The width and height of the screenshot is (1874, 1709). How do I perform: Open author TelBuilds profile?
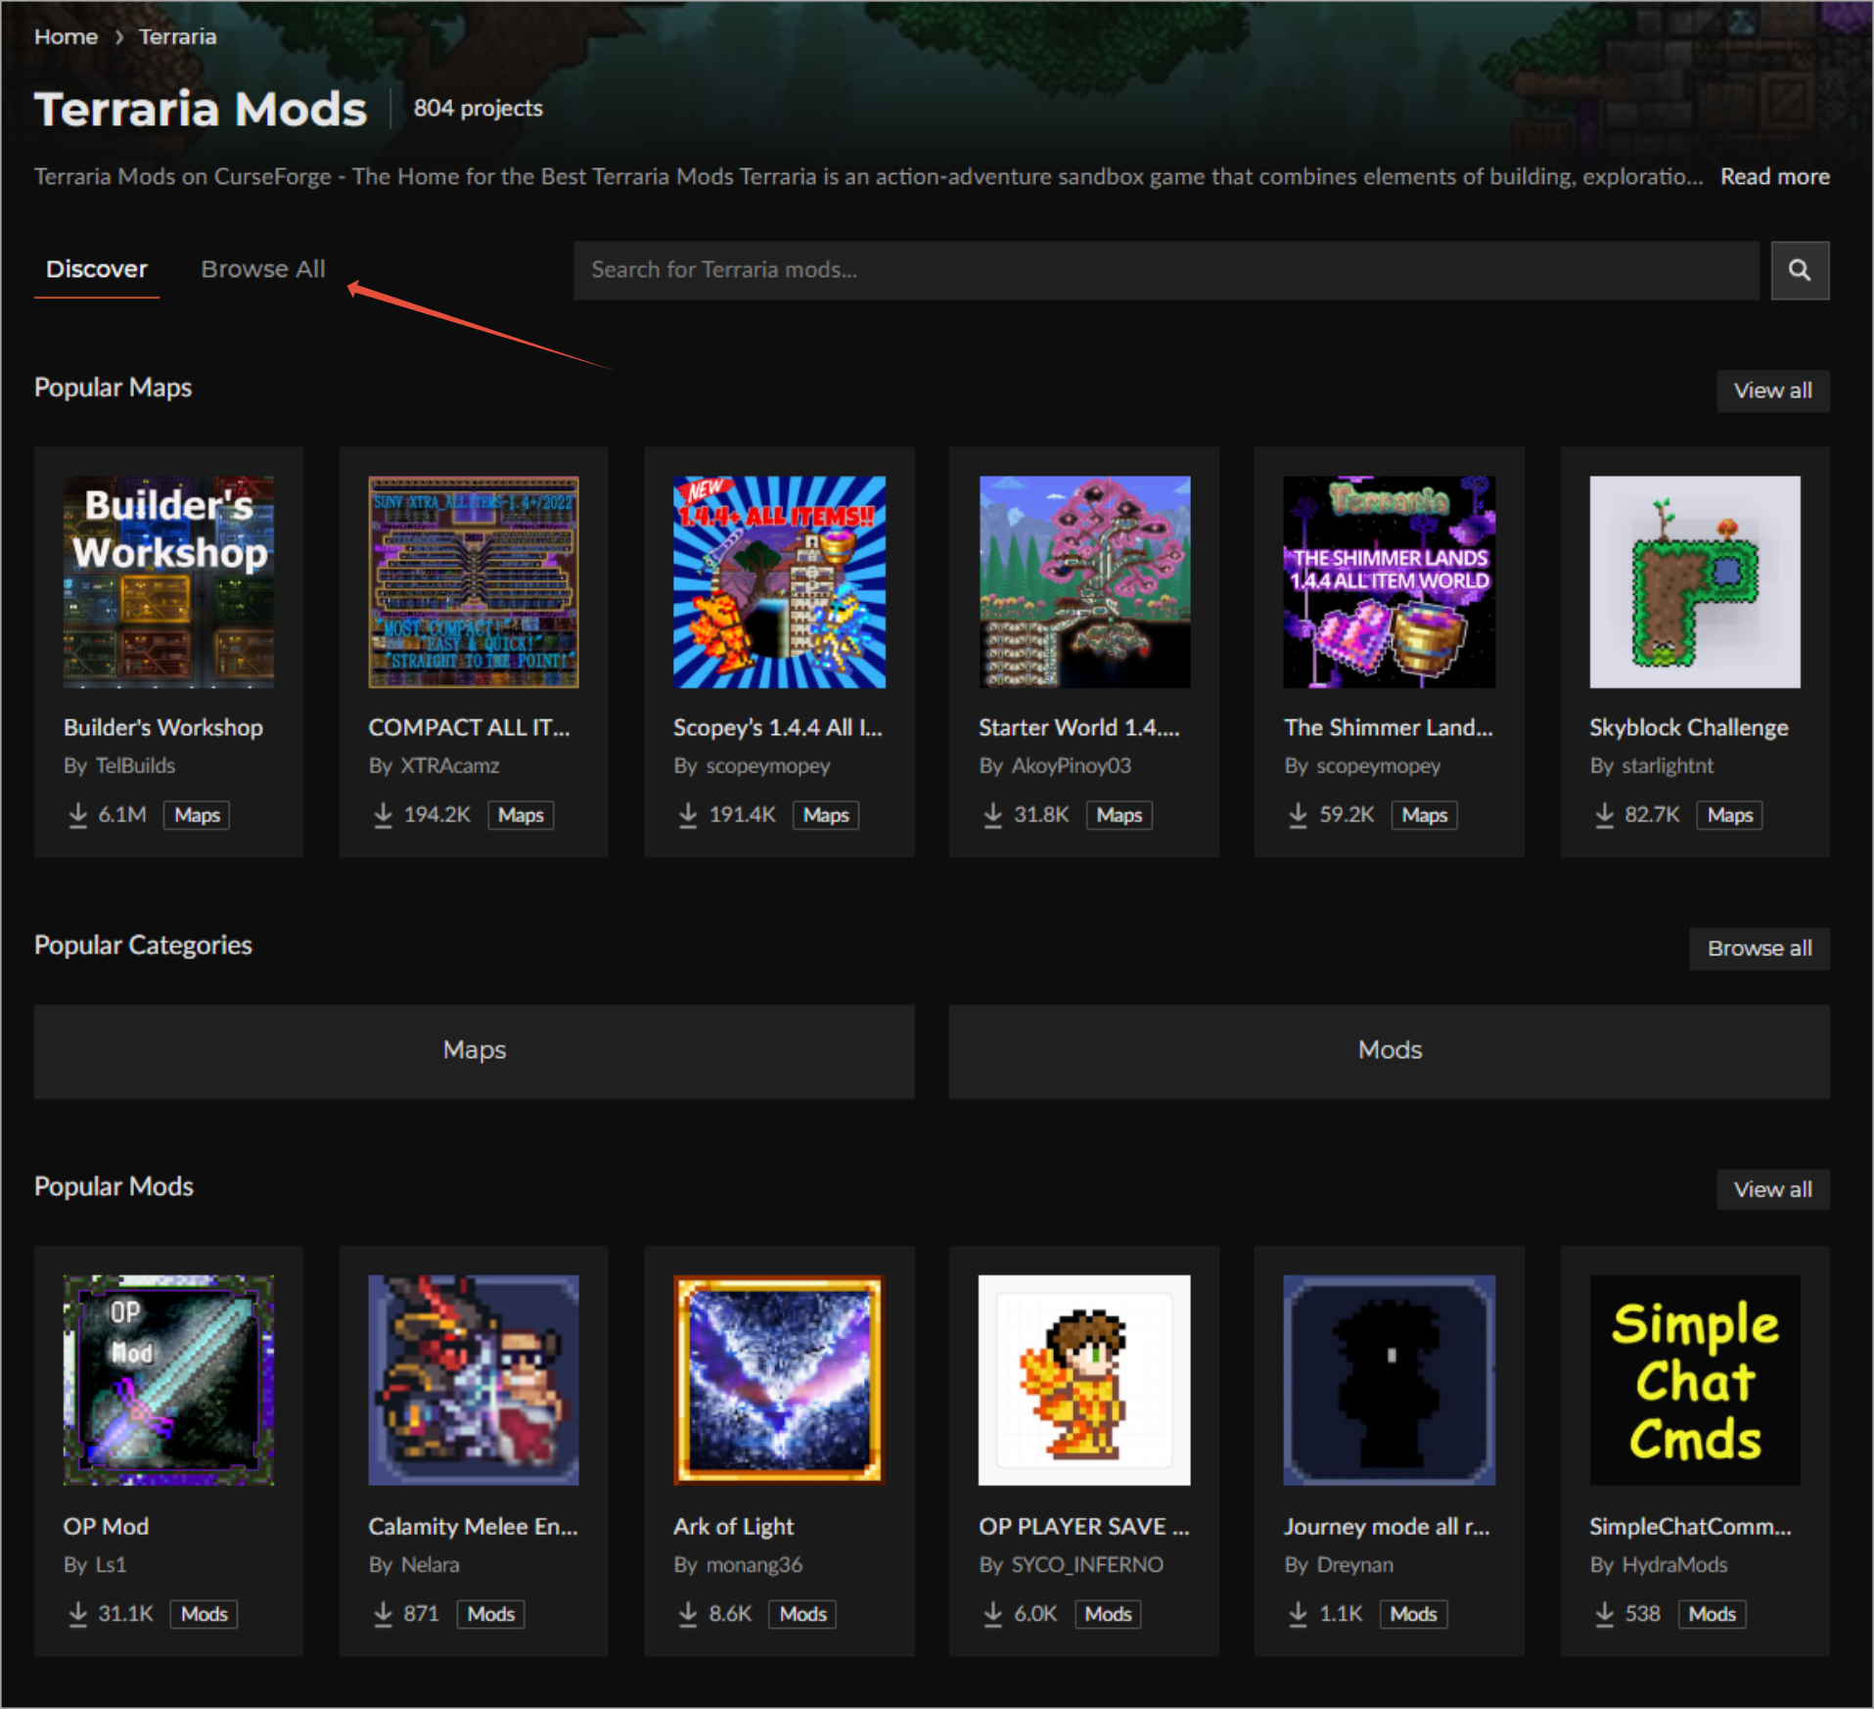(135, 765)
